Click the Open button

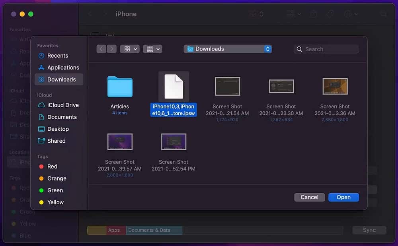point(343,197)
